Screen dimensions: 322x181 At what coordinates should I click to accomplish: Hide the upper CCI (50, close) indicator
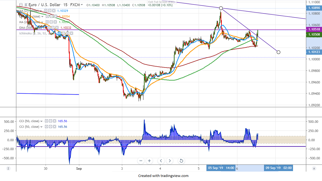click(46, 121)
